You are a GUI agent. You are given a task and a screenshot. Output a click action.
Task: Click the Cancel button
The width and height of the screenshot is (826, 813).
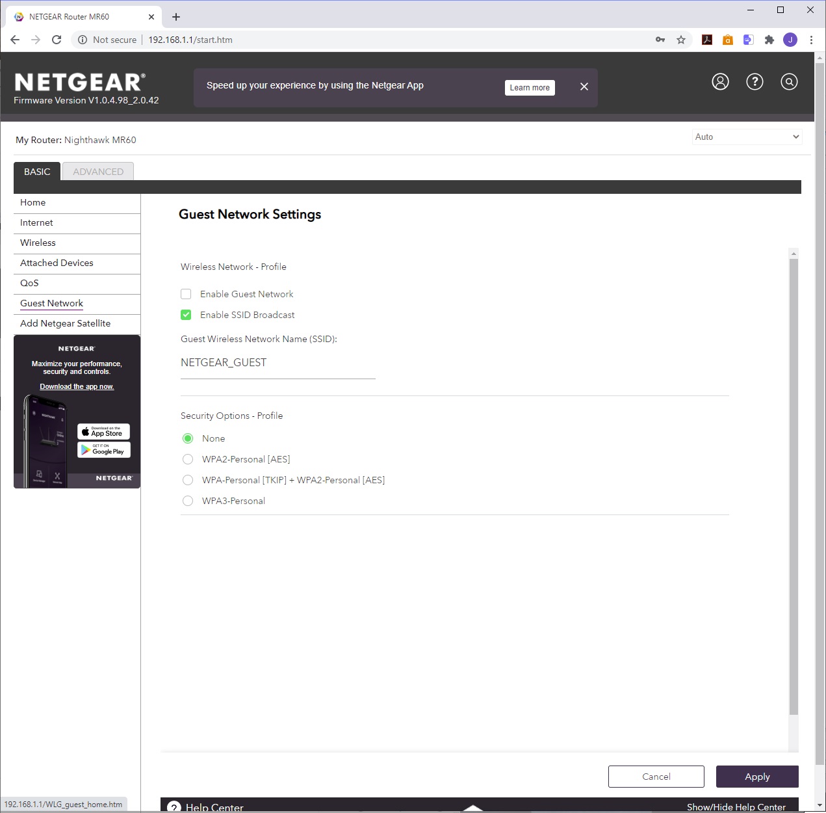point(656,777)
